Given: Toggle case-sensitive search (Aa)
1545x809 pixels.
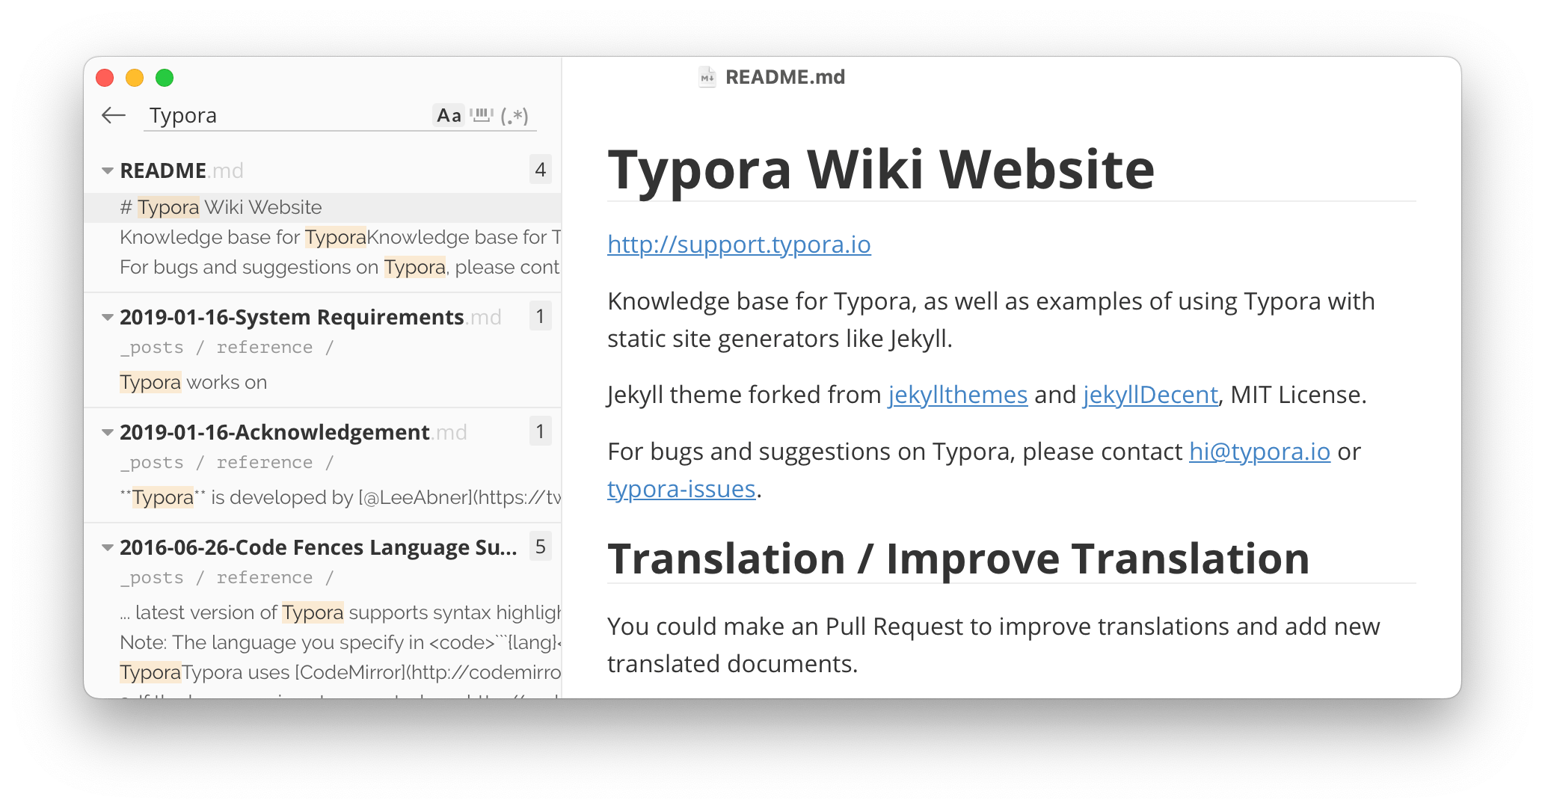Looking at the screenshot, I should tap(449, 115).
